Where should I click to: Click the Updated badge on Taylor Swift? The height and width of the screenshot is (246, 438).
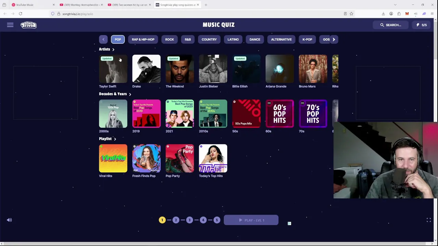(x=107, y=58)
